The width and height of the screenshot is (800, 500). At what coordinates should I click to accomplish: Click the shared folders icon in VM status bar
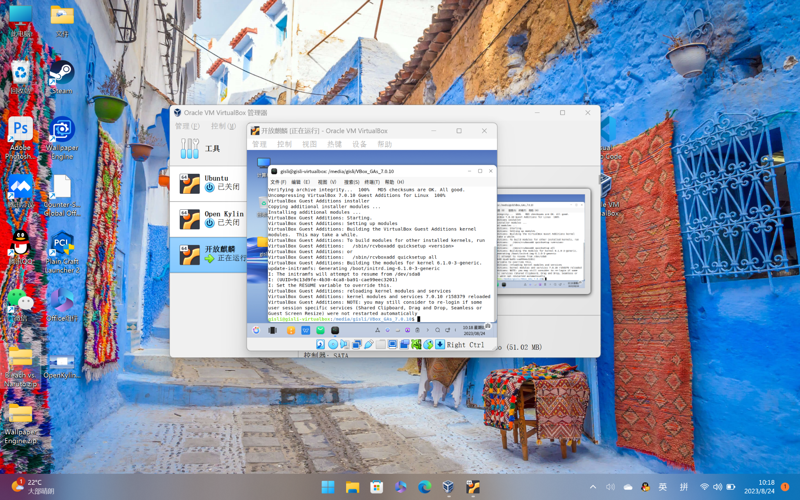click(x=380, y=344)
